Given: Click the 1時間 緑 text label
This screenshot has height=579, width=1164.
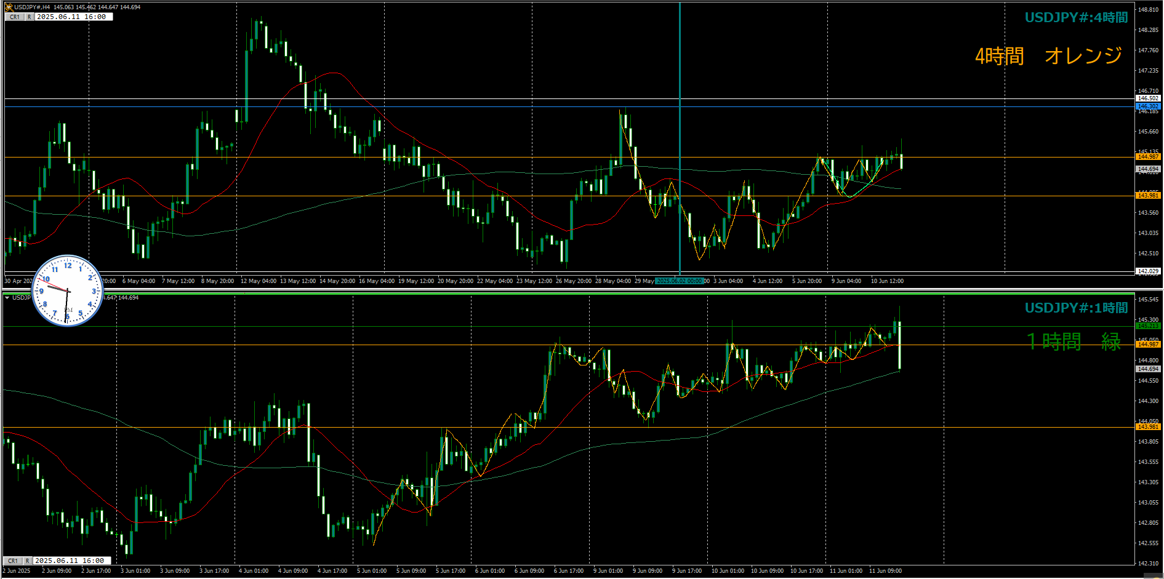Looking at the screenshot, I should pyautogui.click(x=1074, y=341).
